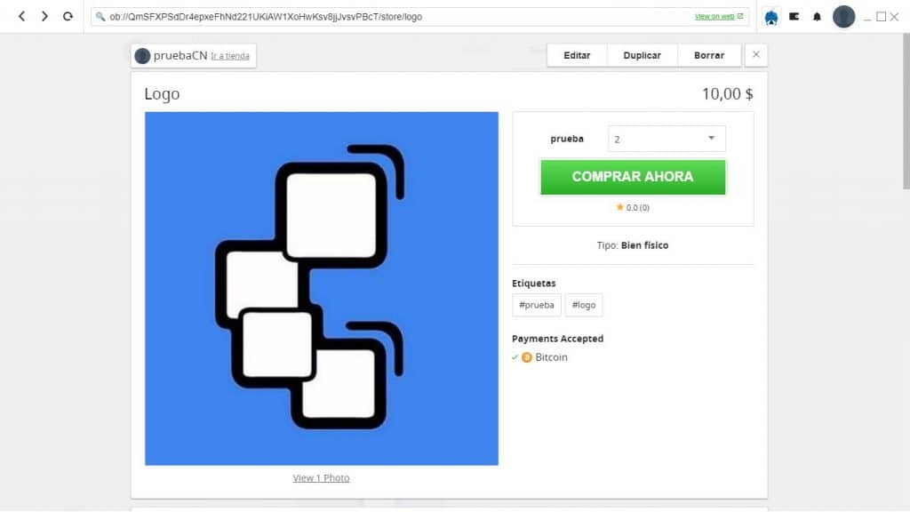Open the user profile avatar menu
Viewport: 910px width, 512px height.
tap(844, 17)
